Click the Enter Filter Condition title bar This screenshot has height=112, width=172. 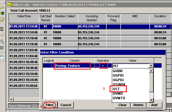click(x=103, y=52)
